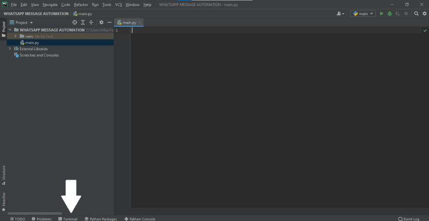Screen dimensions: 429x221
Task: Click Expand All icon in Project panel
Action: [83, 22]
